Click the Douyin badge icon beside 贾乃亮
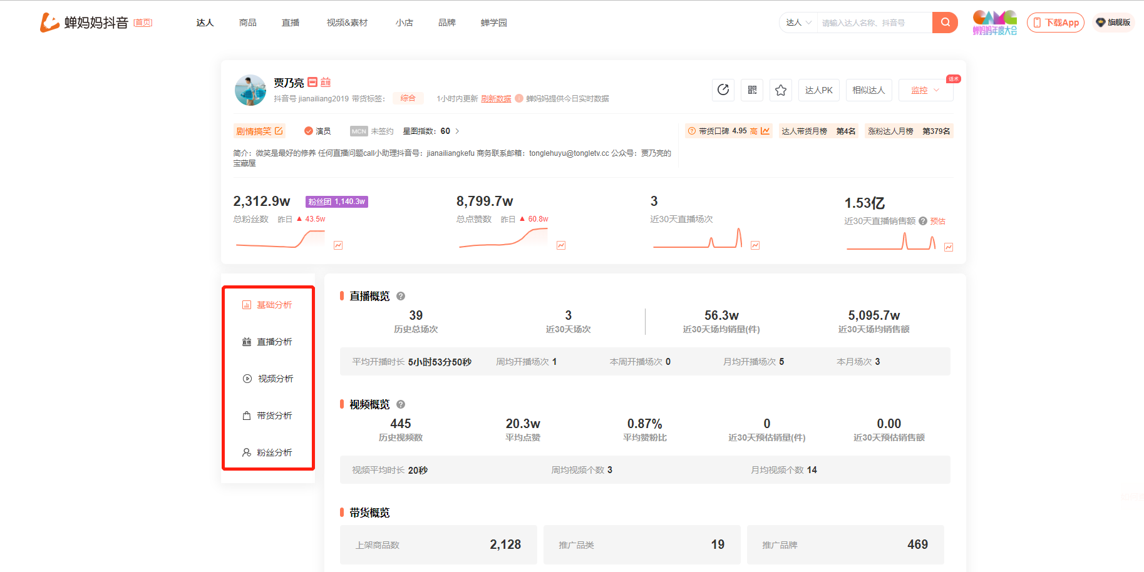 312,82
